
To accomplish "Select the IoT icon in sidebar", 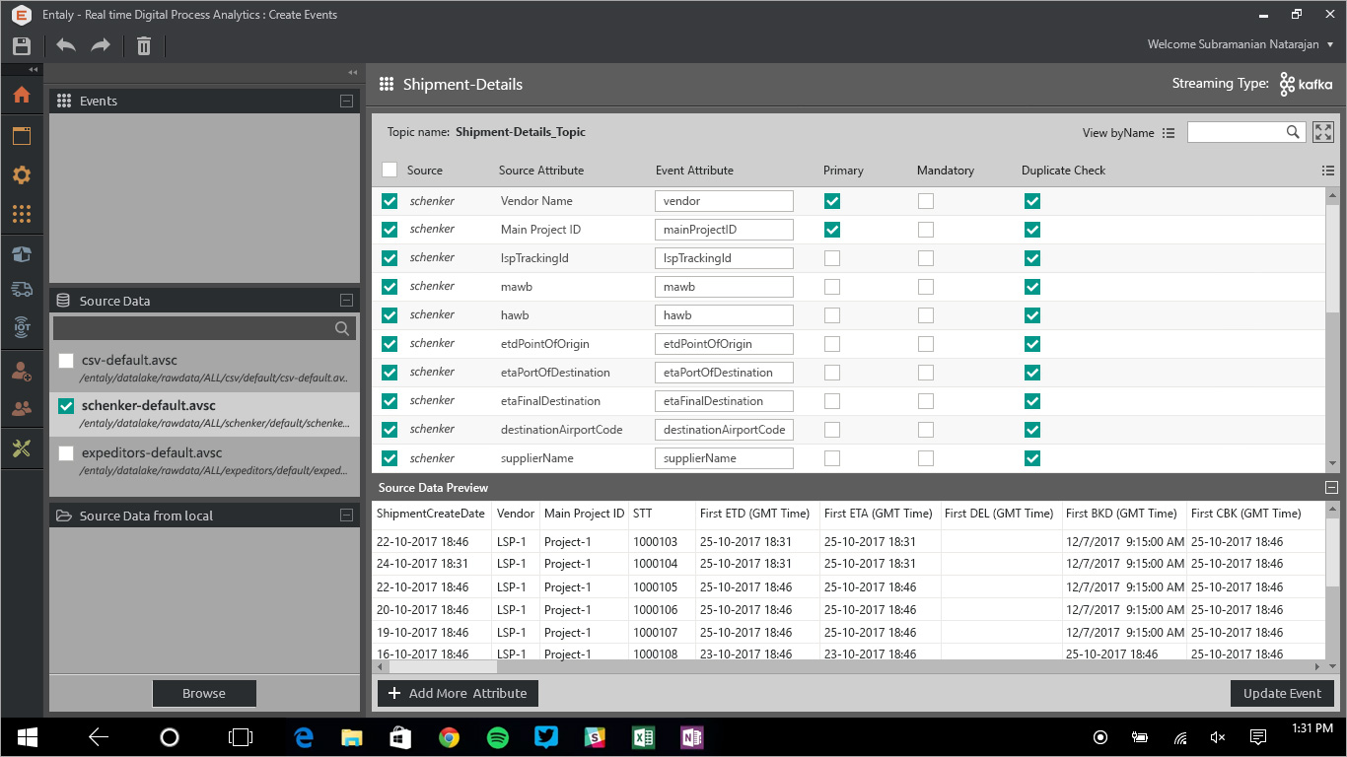I will click(22, 327).
